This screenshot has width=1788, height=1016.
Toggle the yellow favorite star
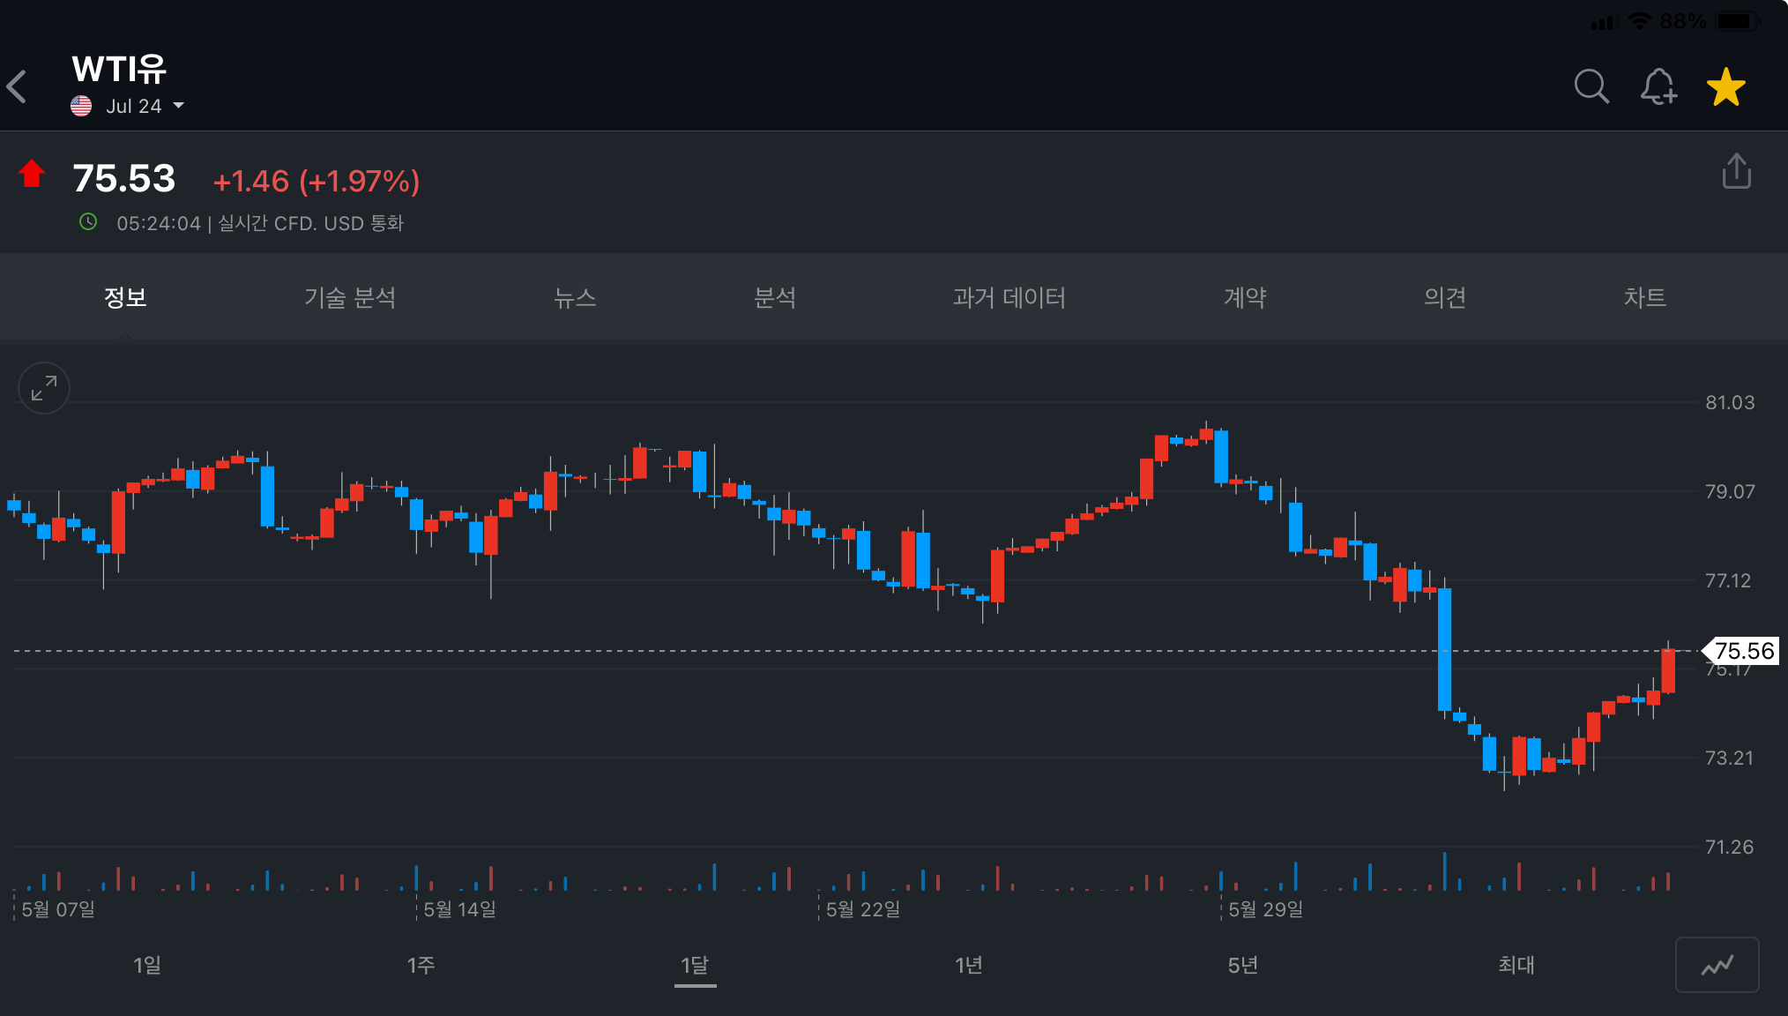(1725, 86)
